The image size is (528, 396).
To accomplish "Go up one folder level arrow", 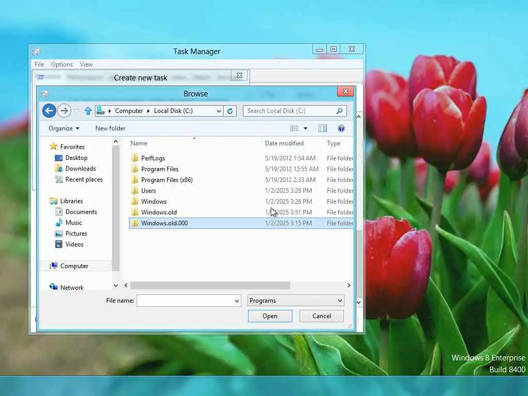I will pos(88,110).
